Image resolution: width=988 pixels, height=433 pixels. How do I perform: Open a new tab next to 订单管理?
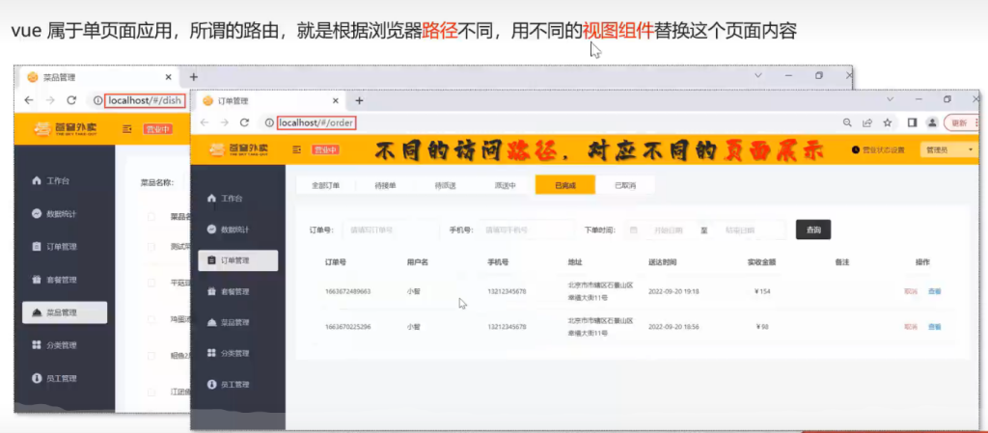point(360,100)
